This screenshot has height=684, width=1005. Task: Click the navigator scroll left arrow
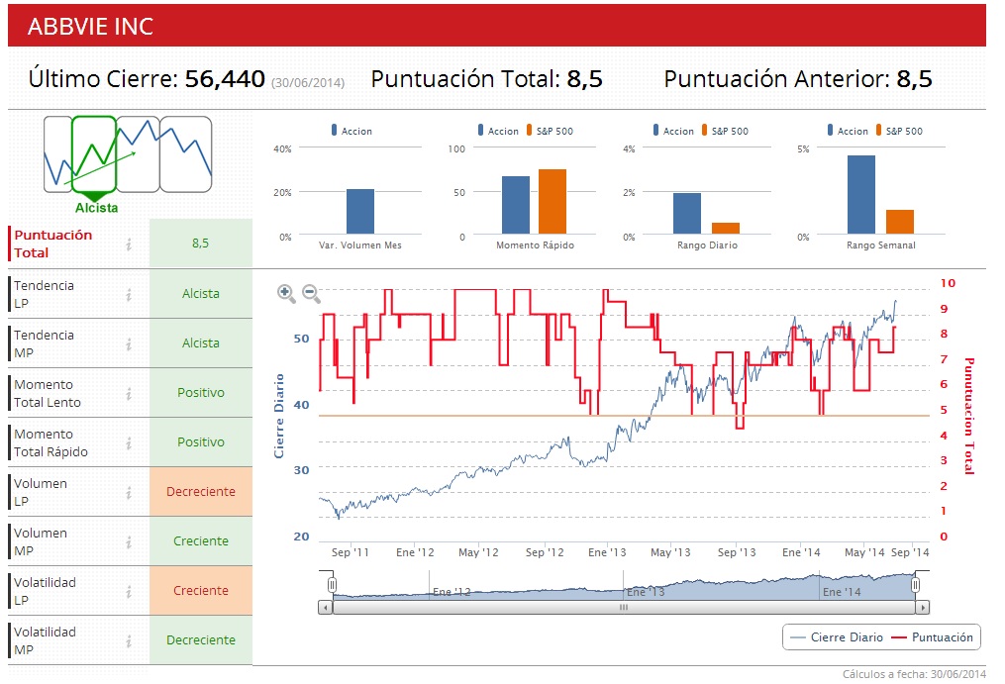pyautogui.click(x=326, y=607)
